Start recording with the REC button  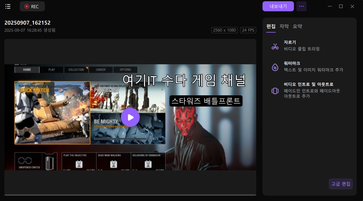pyautogui.click(x=32, y=7)
